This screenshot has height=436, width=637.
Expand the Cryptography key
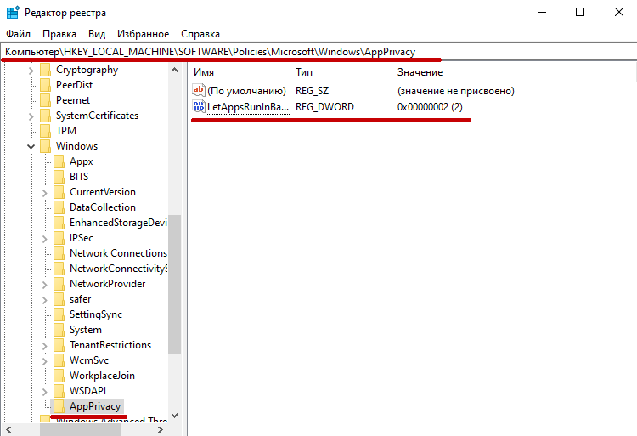pos(31,71)
